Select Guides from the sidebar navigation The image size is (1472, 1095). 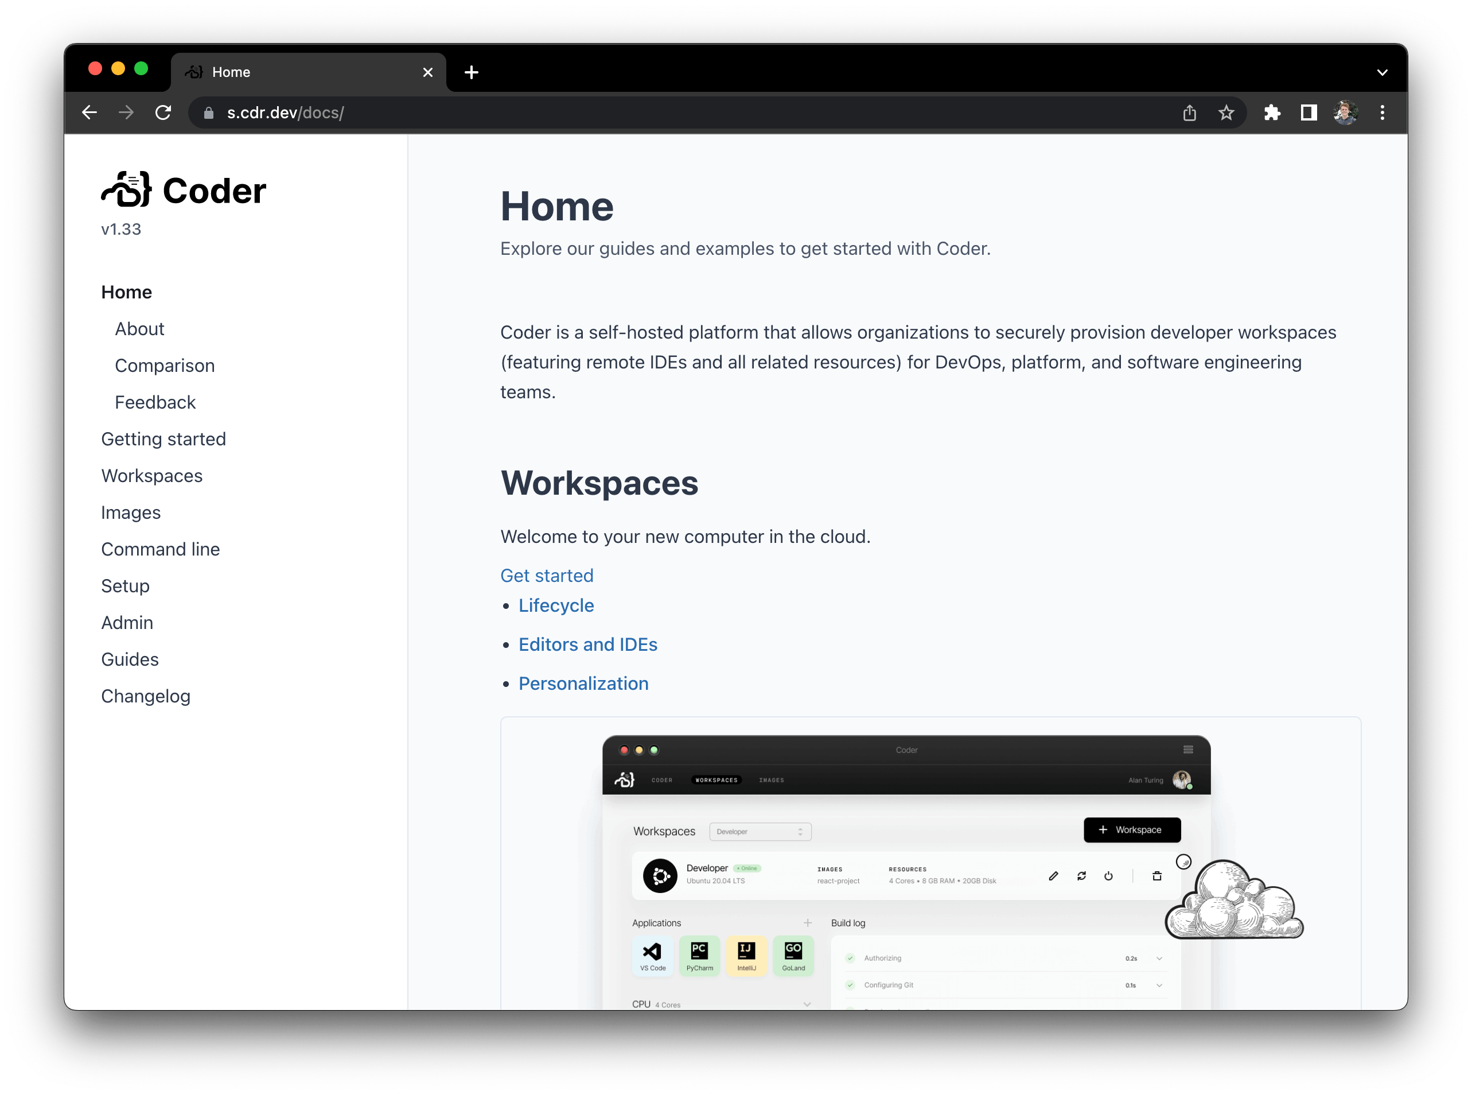tap(130, 658)
